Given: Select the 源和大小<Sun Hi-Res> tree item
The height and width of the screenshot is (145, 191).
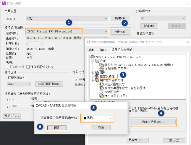Looking at the screenshot, I should [x=139, y=65].
